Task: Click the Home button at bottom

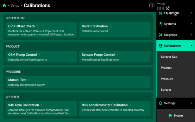Action: coord(175,116)
